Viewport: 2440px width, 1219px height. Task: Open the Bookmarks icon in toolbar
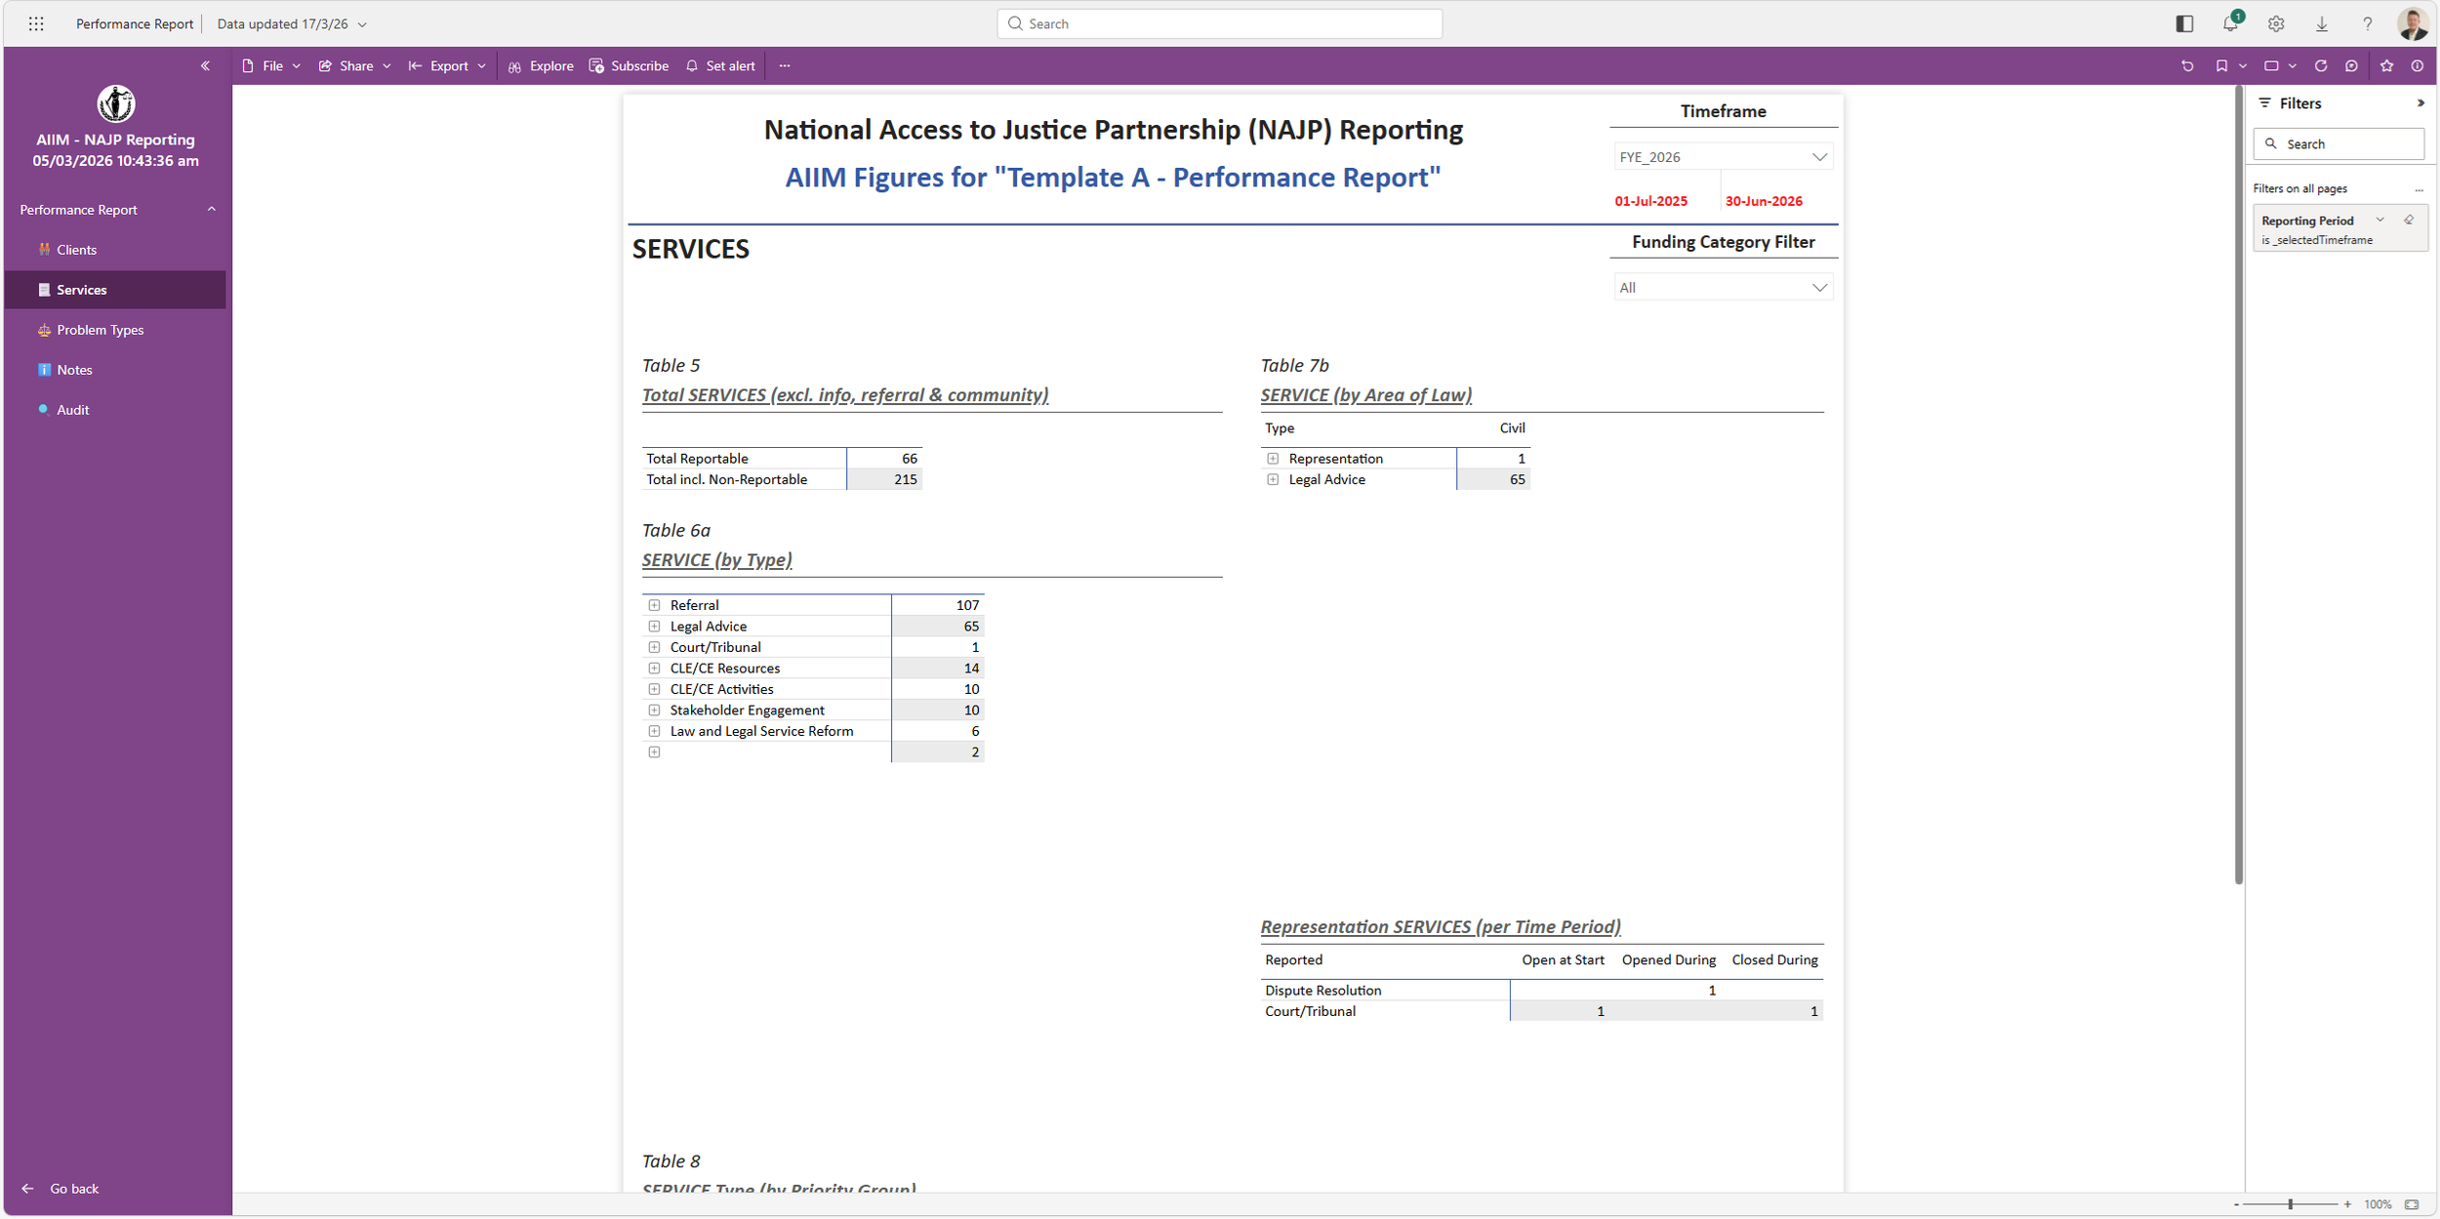[2221, 66]
